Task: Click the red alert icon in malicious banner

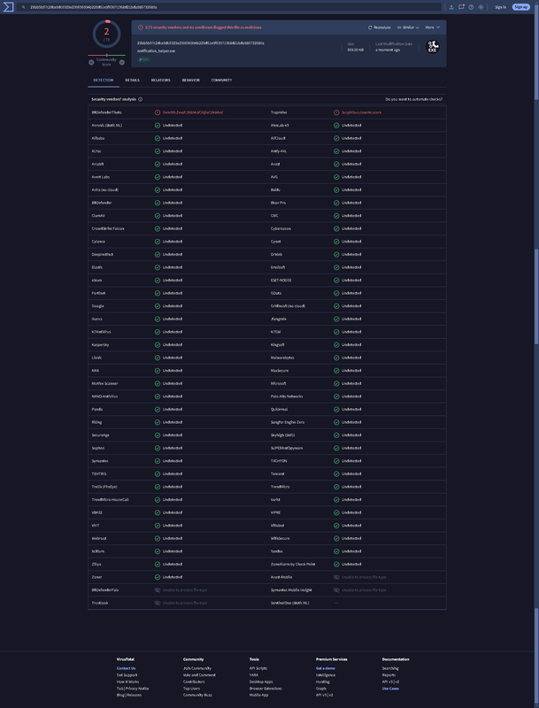Action: pos(141,27)
